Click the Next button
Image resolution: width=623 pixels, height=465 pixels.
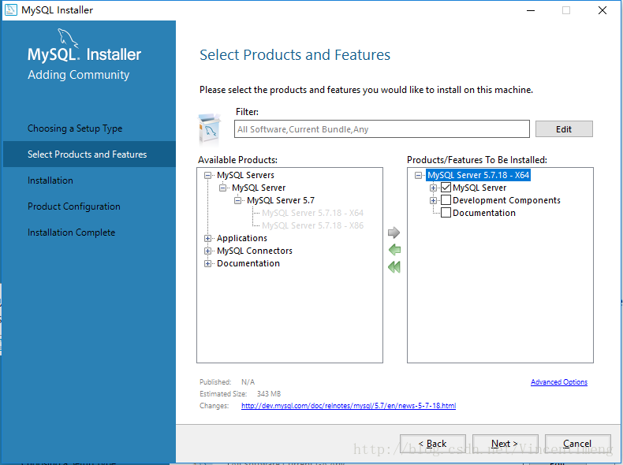click(x=505, y=444)
